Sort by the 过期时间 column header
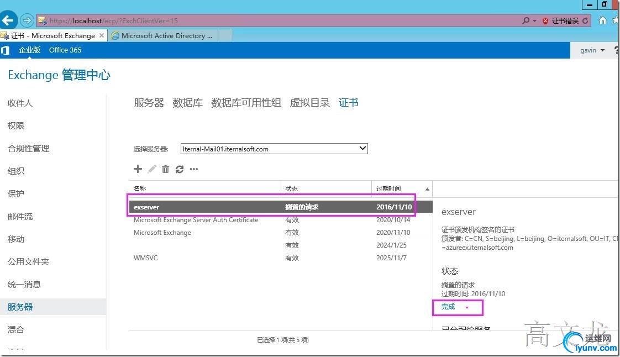This screenshot has height=357, width=620. coord(402,188)
